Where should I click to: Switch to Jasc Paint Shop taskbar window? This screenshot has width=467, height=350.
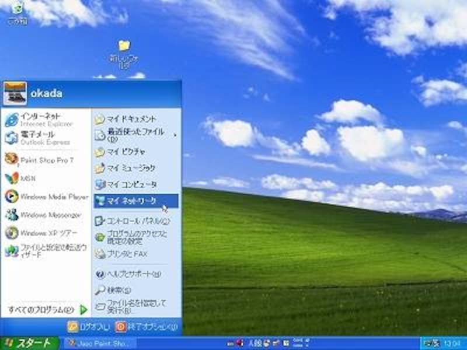99,343
